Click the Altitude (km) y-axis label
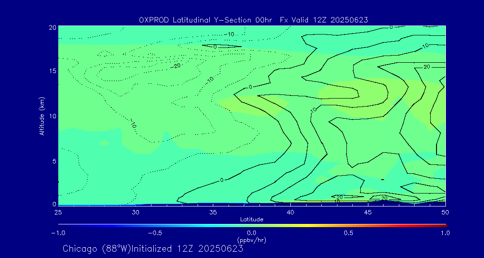This screenshot has width=484, height=258. click(42, 116)
